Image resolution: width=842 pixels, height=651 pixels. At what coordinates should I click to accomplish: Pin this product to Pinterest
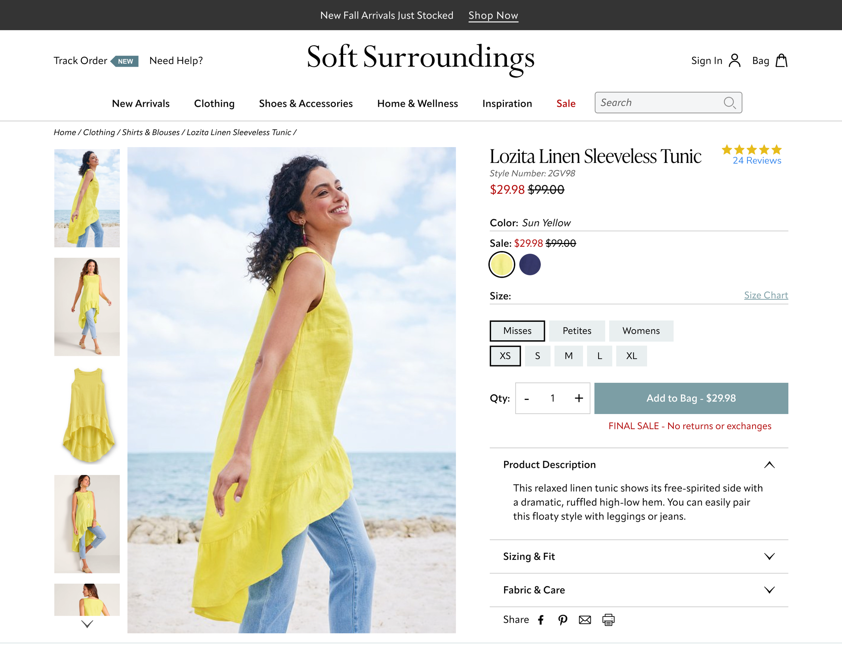coord(563,619)
